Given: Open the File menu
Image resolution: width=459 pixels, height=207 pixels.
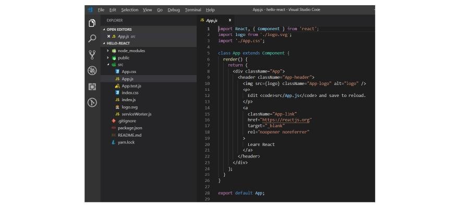Looking at the screenshot, I should pos(101,10).
